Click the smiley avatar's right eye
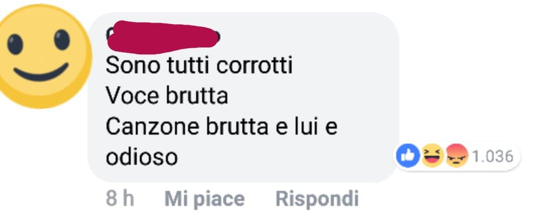Image resolution: width=543 pixels, height=219 pixels. (x=62, y=40)
